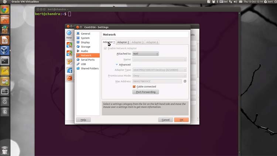Open the bert user menu
Screen dimensions: 277x156
[x=269, y=2]
